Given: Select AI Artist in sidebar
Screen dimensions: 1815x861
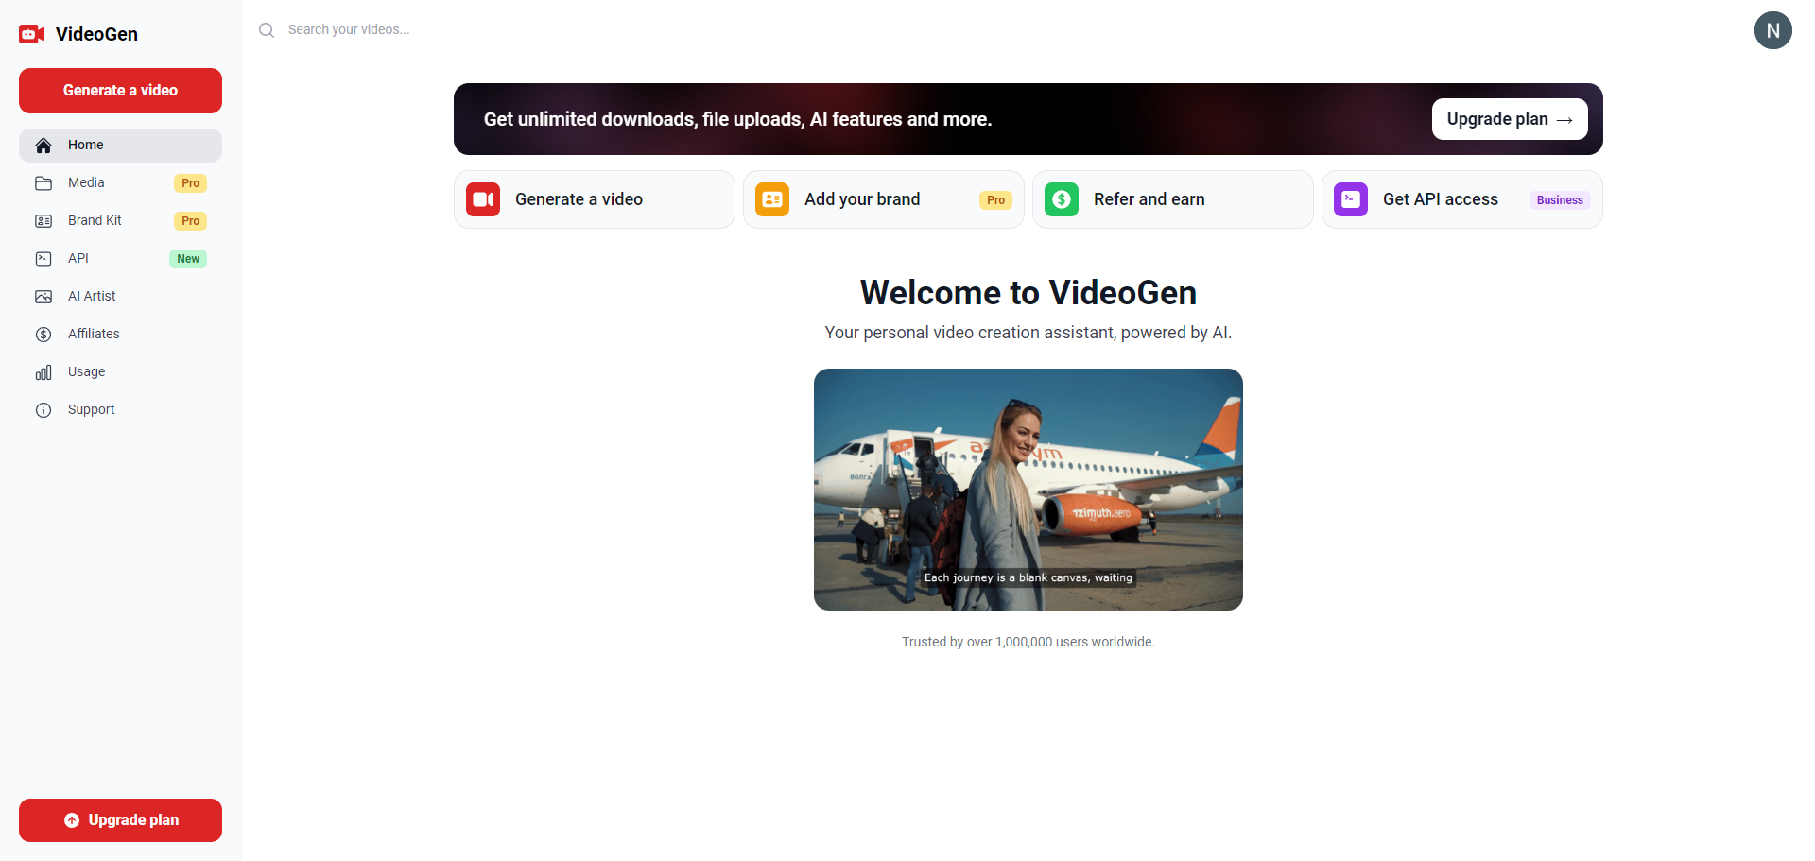Looking at the screenshot, I should click(x=120, y=297).
